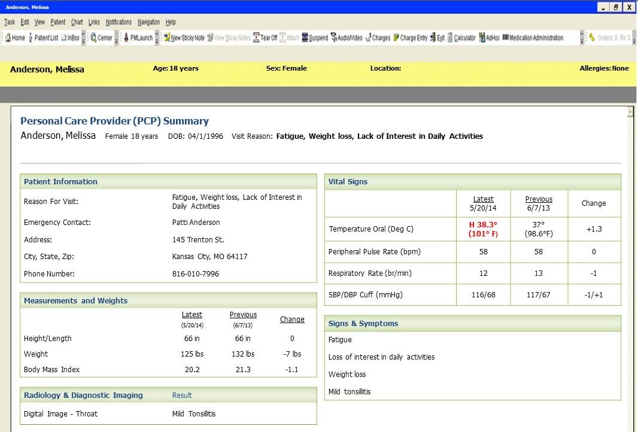Click the address 145 Trenton St.
This screenshot has width=638, height=432.
(x=198, y=239)
